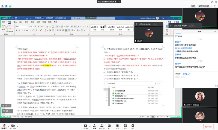Open the send-to recipient dropdown (所有人)
Image resolution: width=218 pixels, height=130 pixels.
[187, 73]
